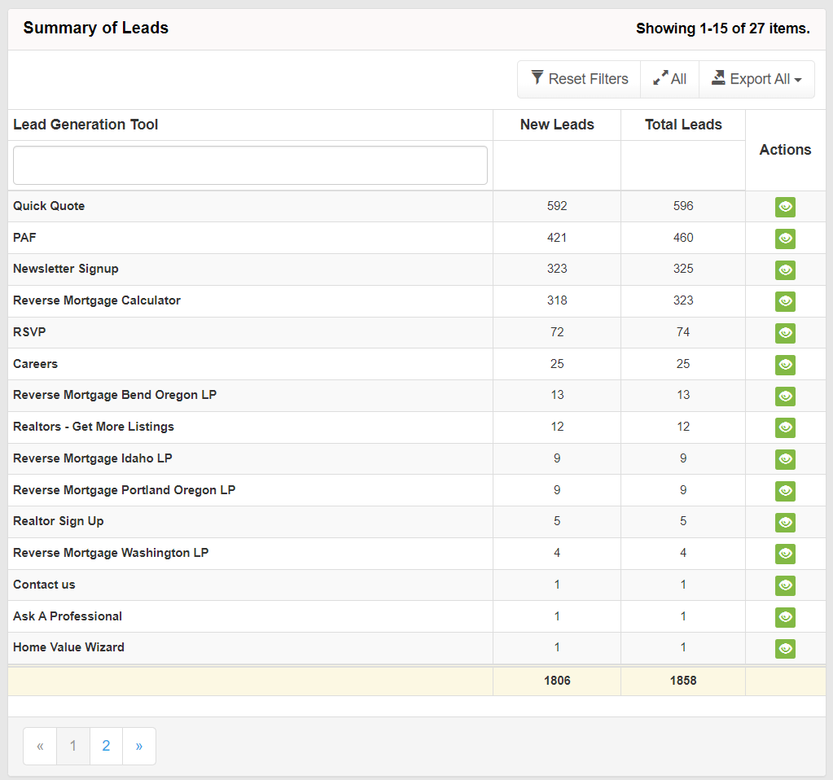Viewport: 833px width, 780px height.
Task: Sort by New Leads column header
Action: tap(557, 125)
